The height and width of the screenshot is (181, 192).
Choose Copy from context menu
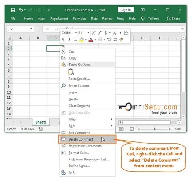[x=87, y=58]
